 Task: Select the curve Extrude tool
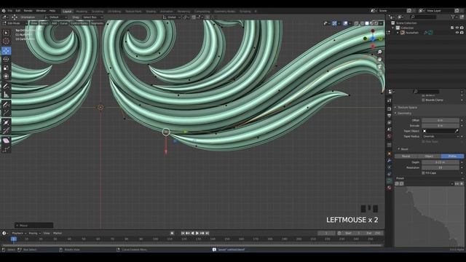(6, 113)
